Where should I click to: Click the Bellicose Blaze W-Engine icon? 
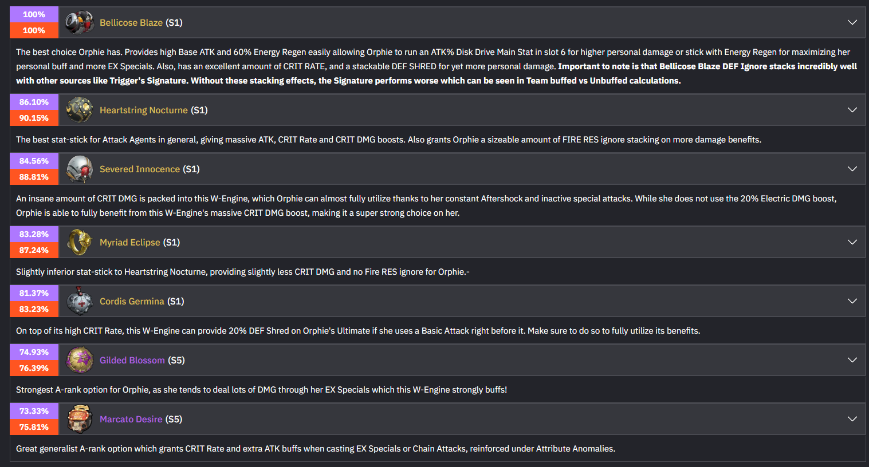point(79,23)
